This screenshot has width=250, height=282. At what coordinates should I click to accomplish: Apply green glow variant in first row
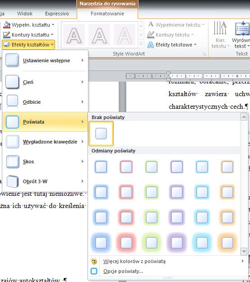click(152, 166)
